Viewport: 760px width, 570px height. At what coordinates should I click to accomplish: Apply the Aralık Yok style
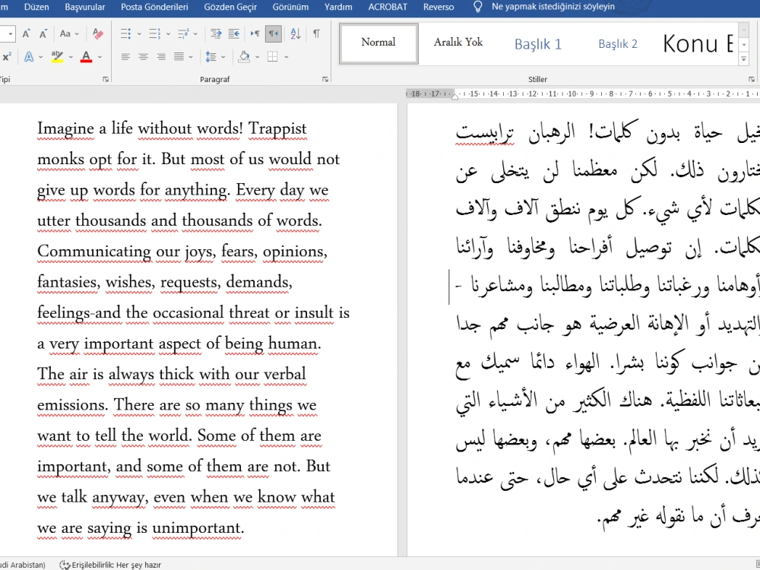[x=458, y=43]
